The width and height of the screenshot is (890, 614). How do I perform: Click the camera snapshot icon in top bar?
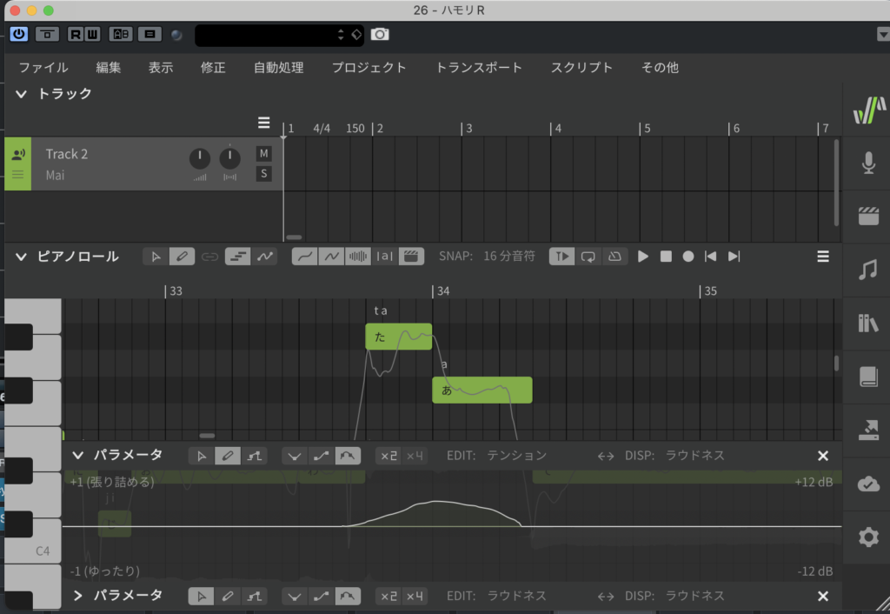click(x=380, y=35)
